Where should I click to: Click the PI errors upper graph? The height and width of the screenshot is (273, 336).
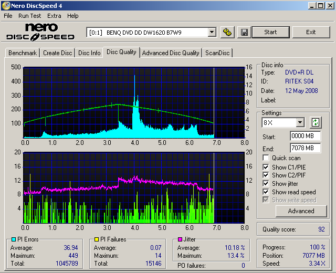134,103
